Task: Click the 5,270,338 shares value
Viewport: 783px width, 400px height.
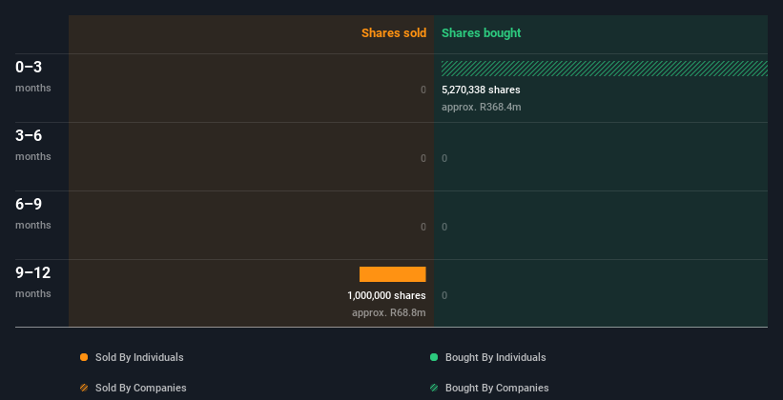Action: [481, 90]
